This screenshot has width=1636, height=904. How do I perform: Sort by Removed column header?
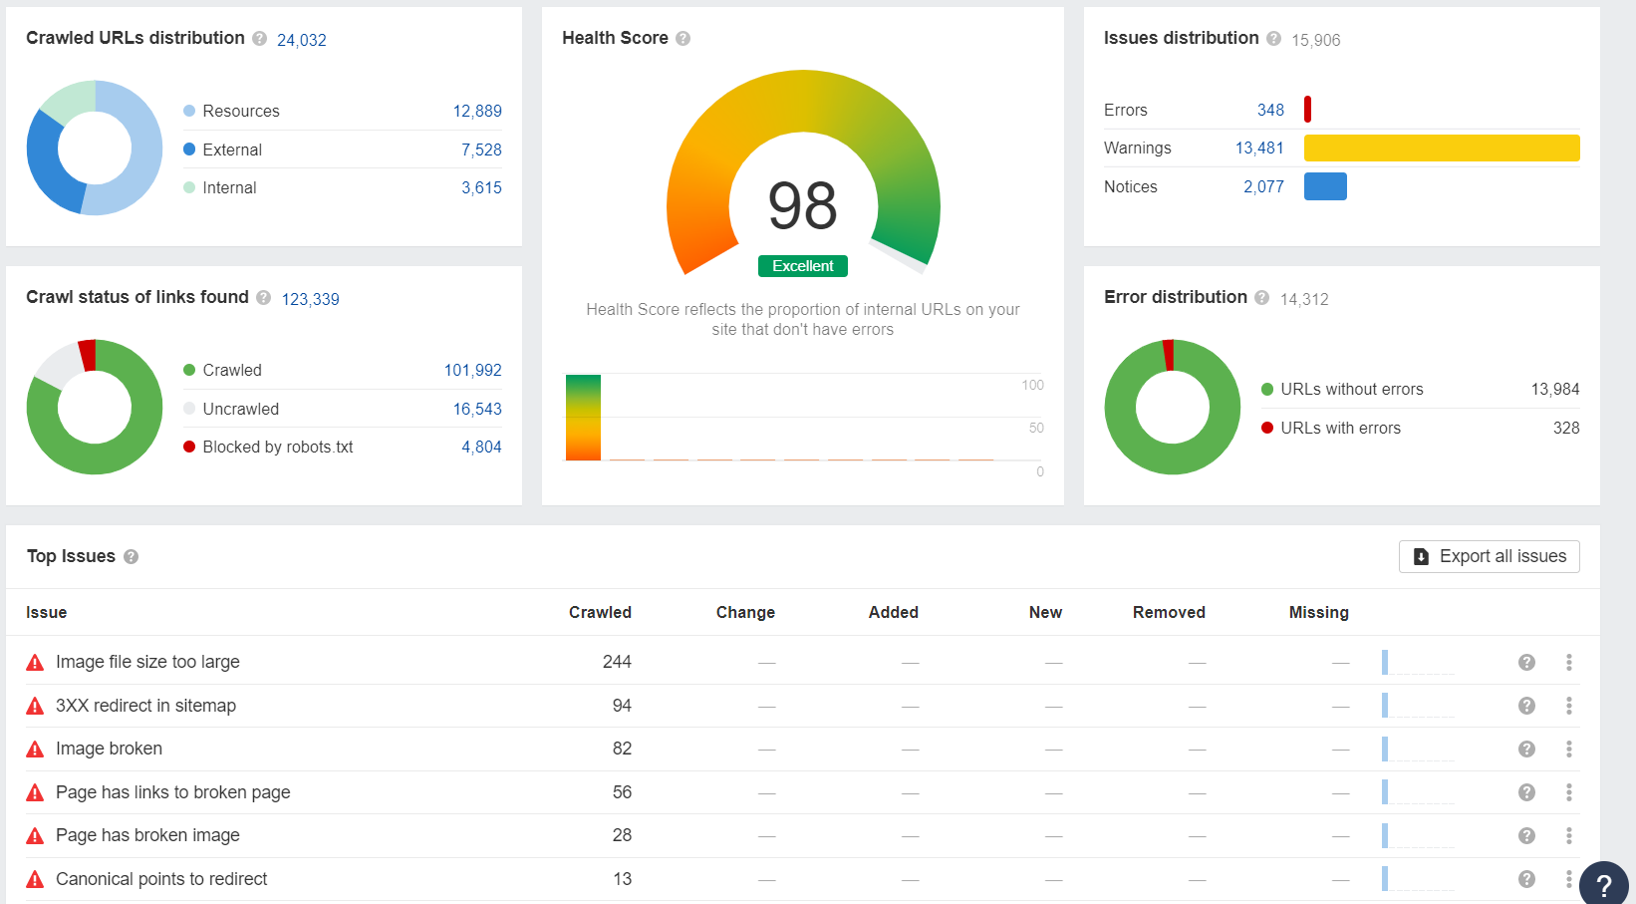click(1169, 612)
